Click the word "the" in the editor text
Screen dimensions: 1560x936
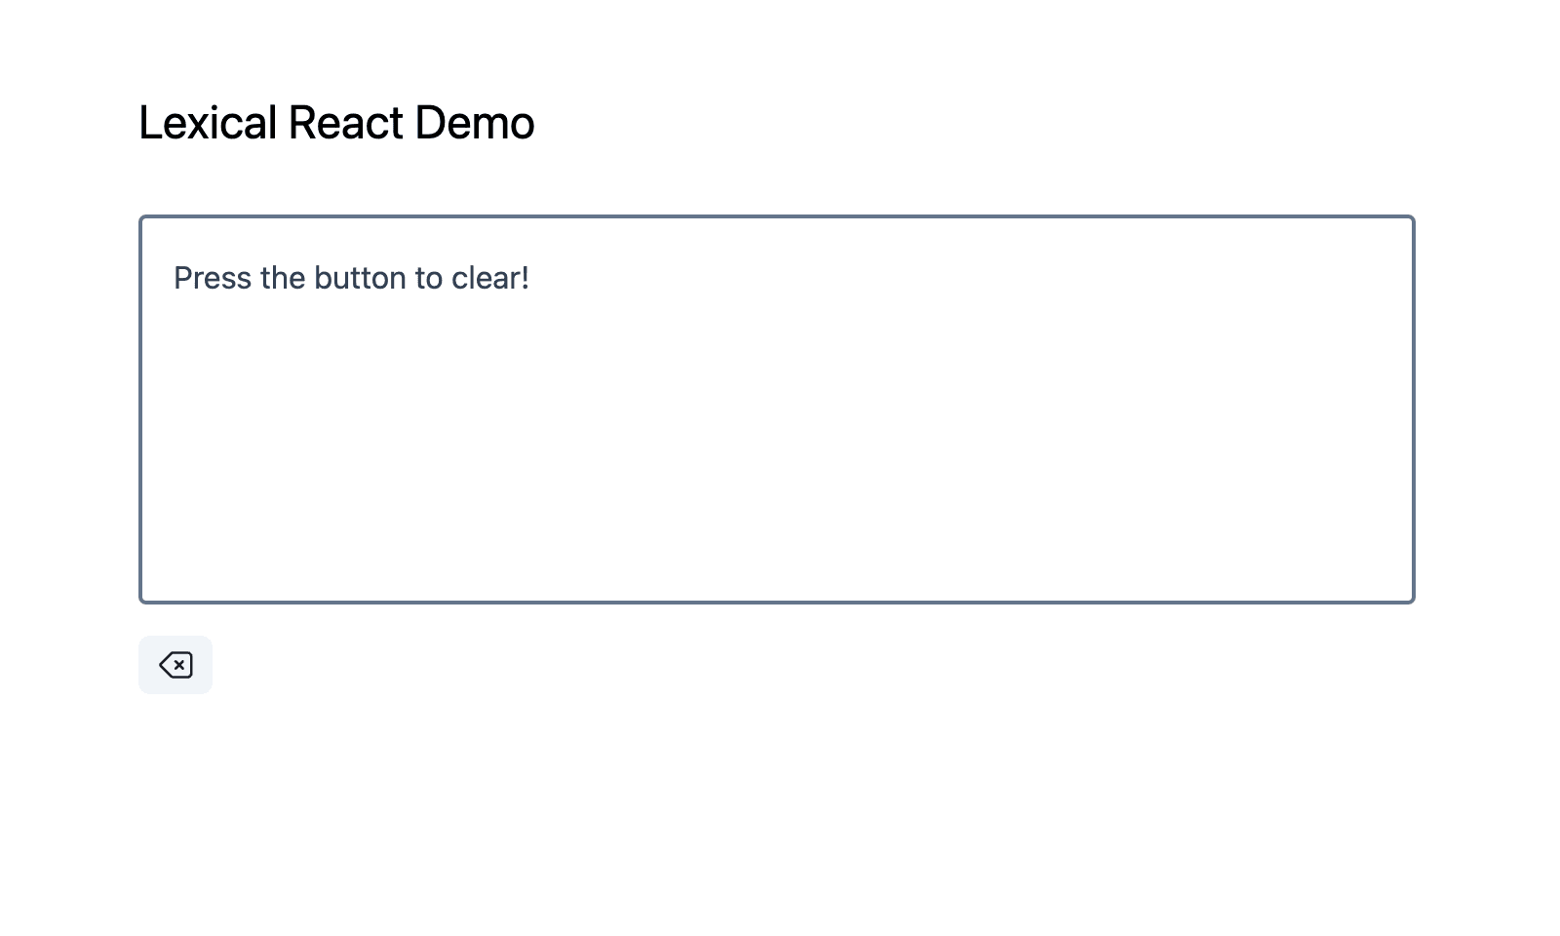(283, 278)
